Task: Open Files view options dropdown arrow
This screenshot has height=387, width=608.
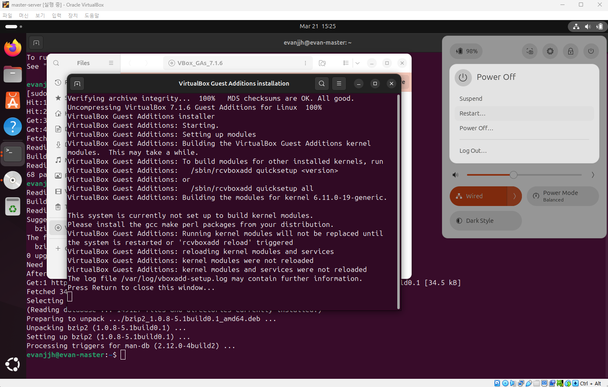Action: [x=358, y=63]
